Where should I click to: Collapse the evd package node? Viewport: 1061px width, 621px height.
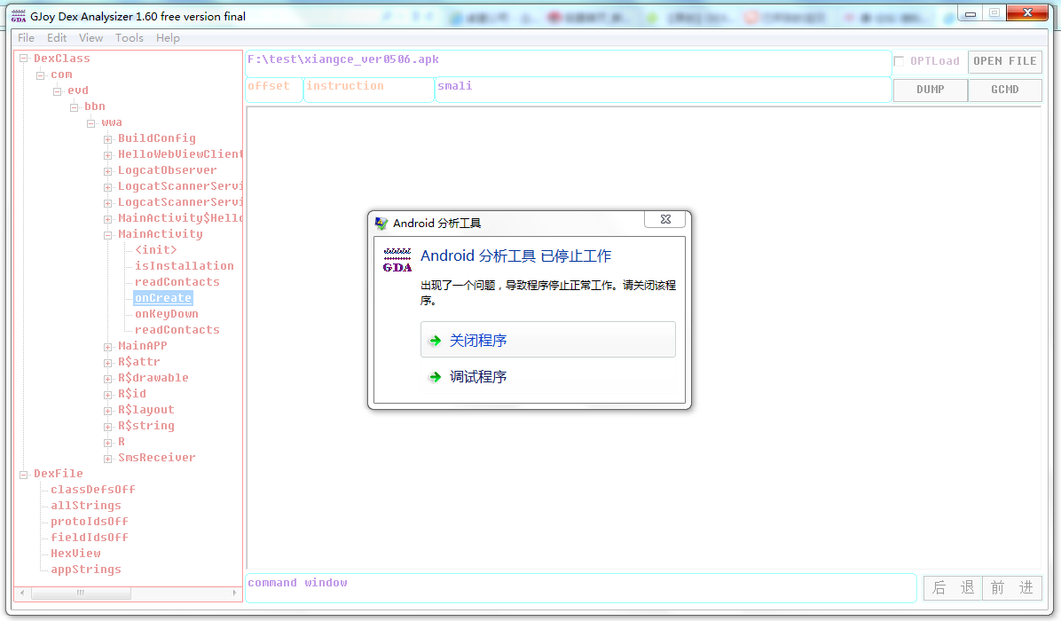pos(58,90)
